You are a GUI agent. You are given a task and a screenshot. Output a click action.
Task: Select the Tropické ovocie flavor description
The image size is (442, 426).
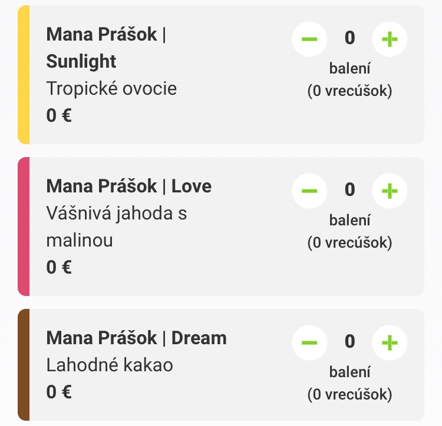[x=111, y=88]
